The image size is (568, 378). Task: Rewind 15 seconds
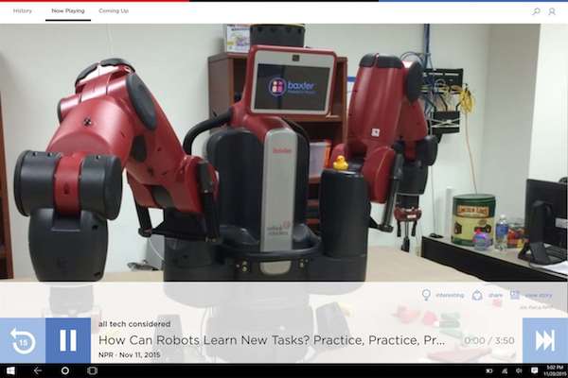pyautogui.click(x=23, y=340)
